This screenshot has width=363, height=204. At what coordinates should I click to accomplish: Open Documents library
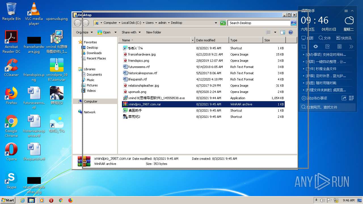tap(94, 75)
